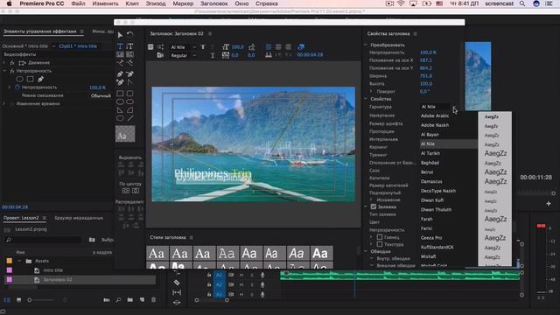The width and height of the screenshot is (560, 315).
Task: Select the horizontal Type tool
Action: click(120, 46)
